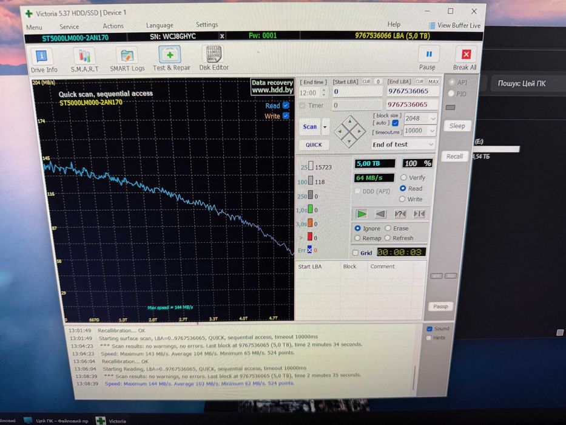This screenshot has height=425, width=566.
Task: Click the QUICK scan button
Action: pos(313,145)
